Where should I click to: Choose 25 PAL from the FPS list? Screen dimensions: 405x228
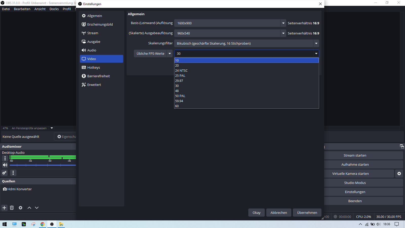pyautogui.click(x=247, y=75)
